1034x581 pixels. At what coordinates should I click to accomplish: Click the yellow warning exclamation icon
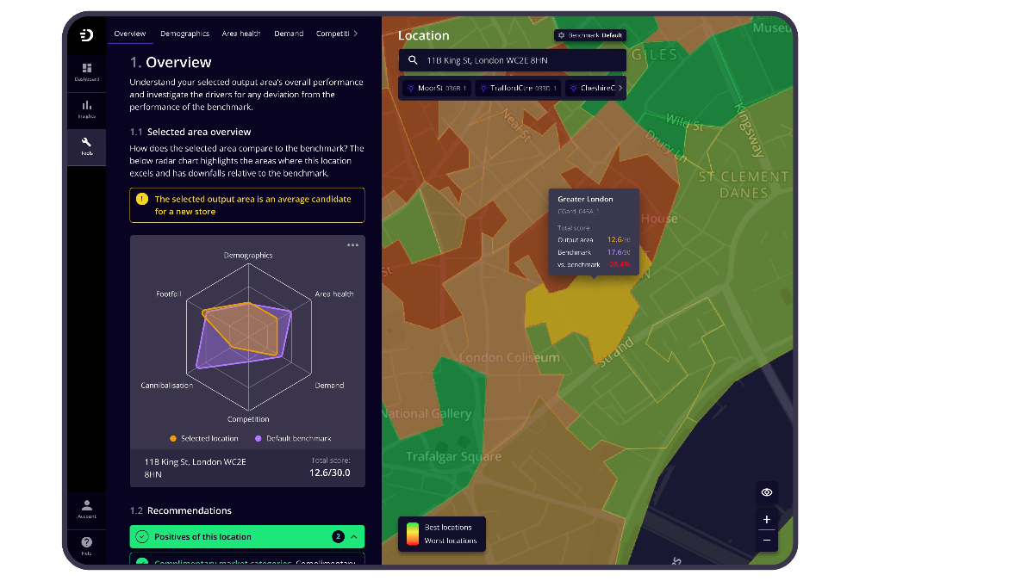pyautogui.click(x=142, y=199)
